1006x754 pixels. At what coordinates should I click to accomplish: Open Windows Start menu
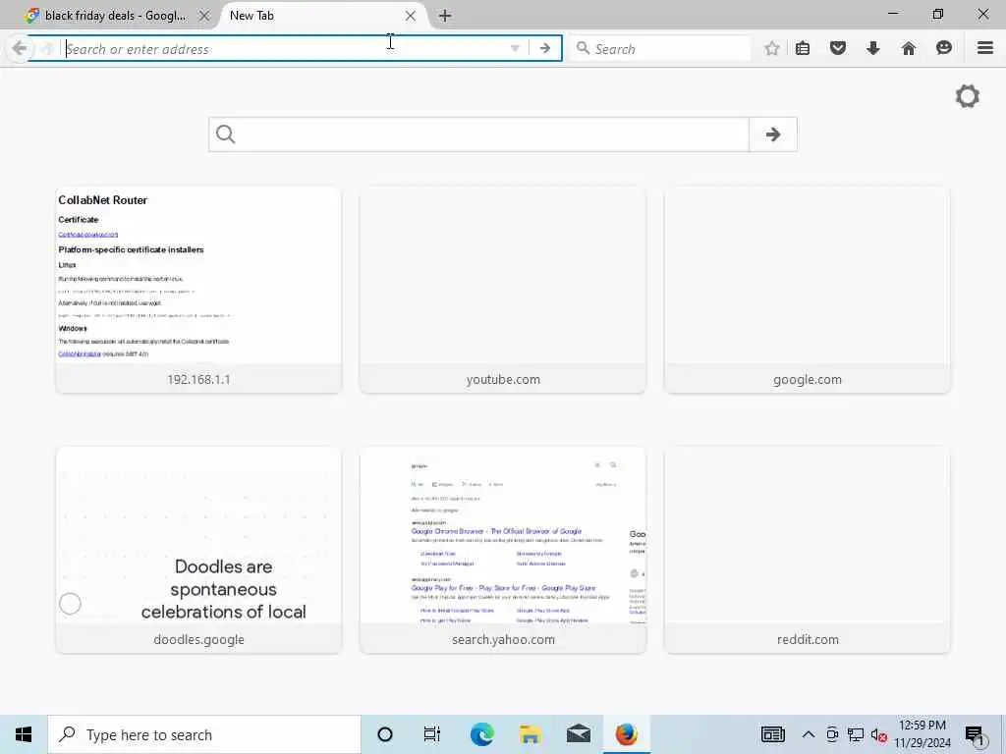[24, 734]
